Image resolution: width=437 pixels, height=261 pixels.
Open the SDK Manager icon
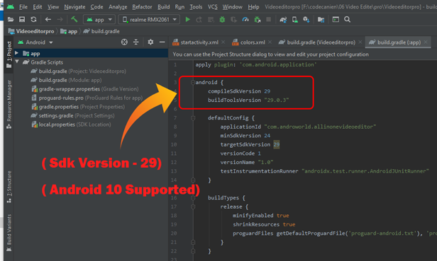306,20
